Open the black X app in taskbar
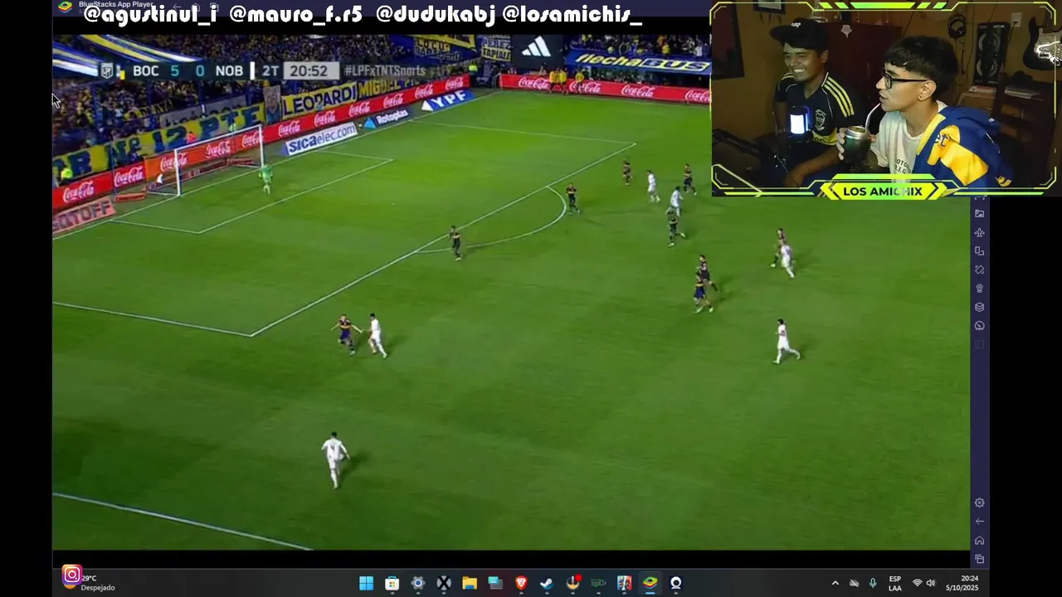 pos(444,583)
